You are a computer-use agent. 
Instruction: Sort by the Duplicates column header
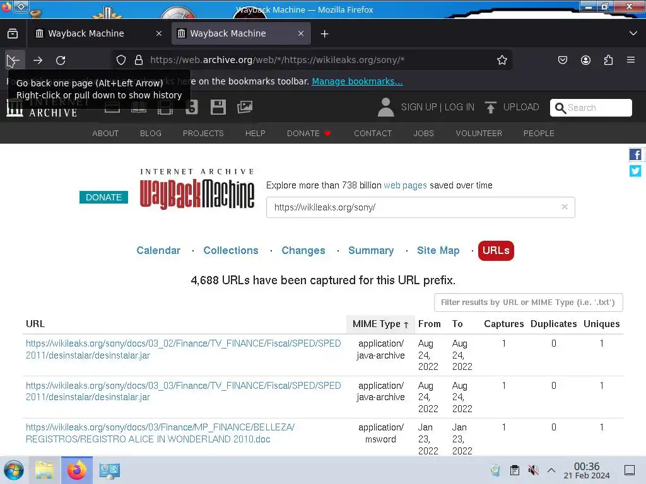tap(553, 324)
